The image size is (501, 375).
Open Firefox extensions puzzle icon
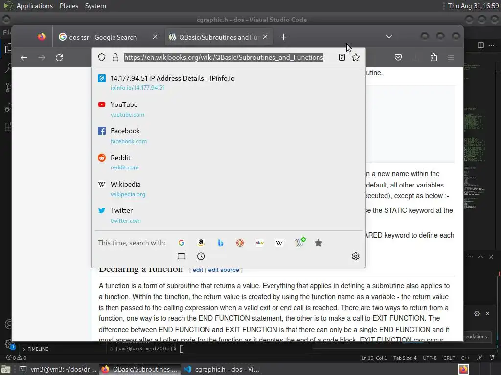[433, 58]
